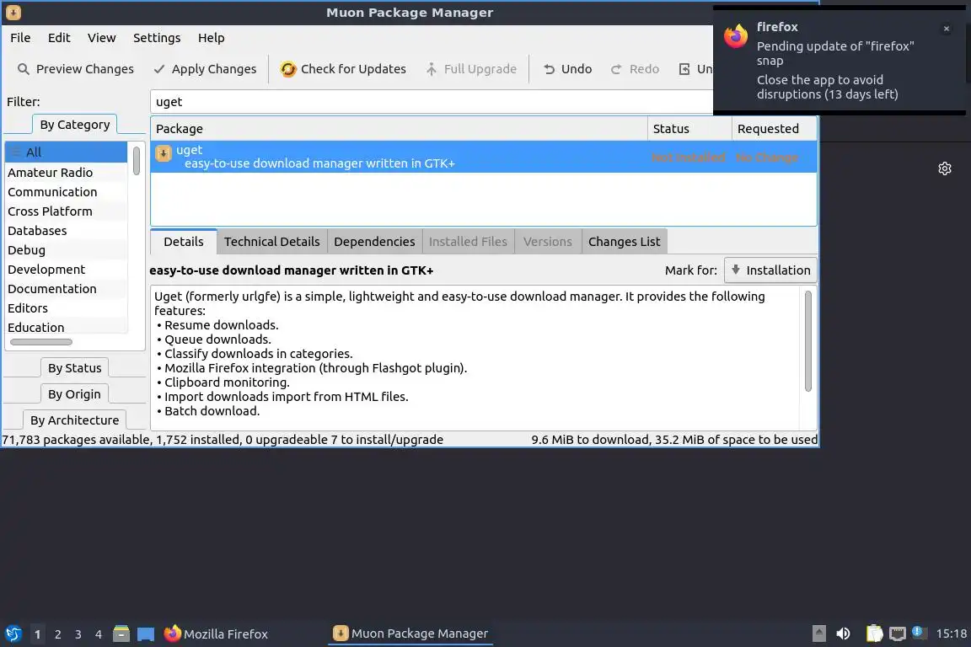Select the Debug category
Image resolution: width=971 pixels, height=647 pixels.
pos(67,250)
